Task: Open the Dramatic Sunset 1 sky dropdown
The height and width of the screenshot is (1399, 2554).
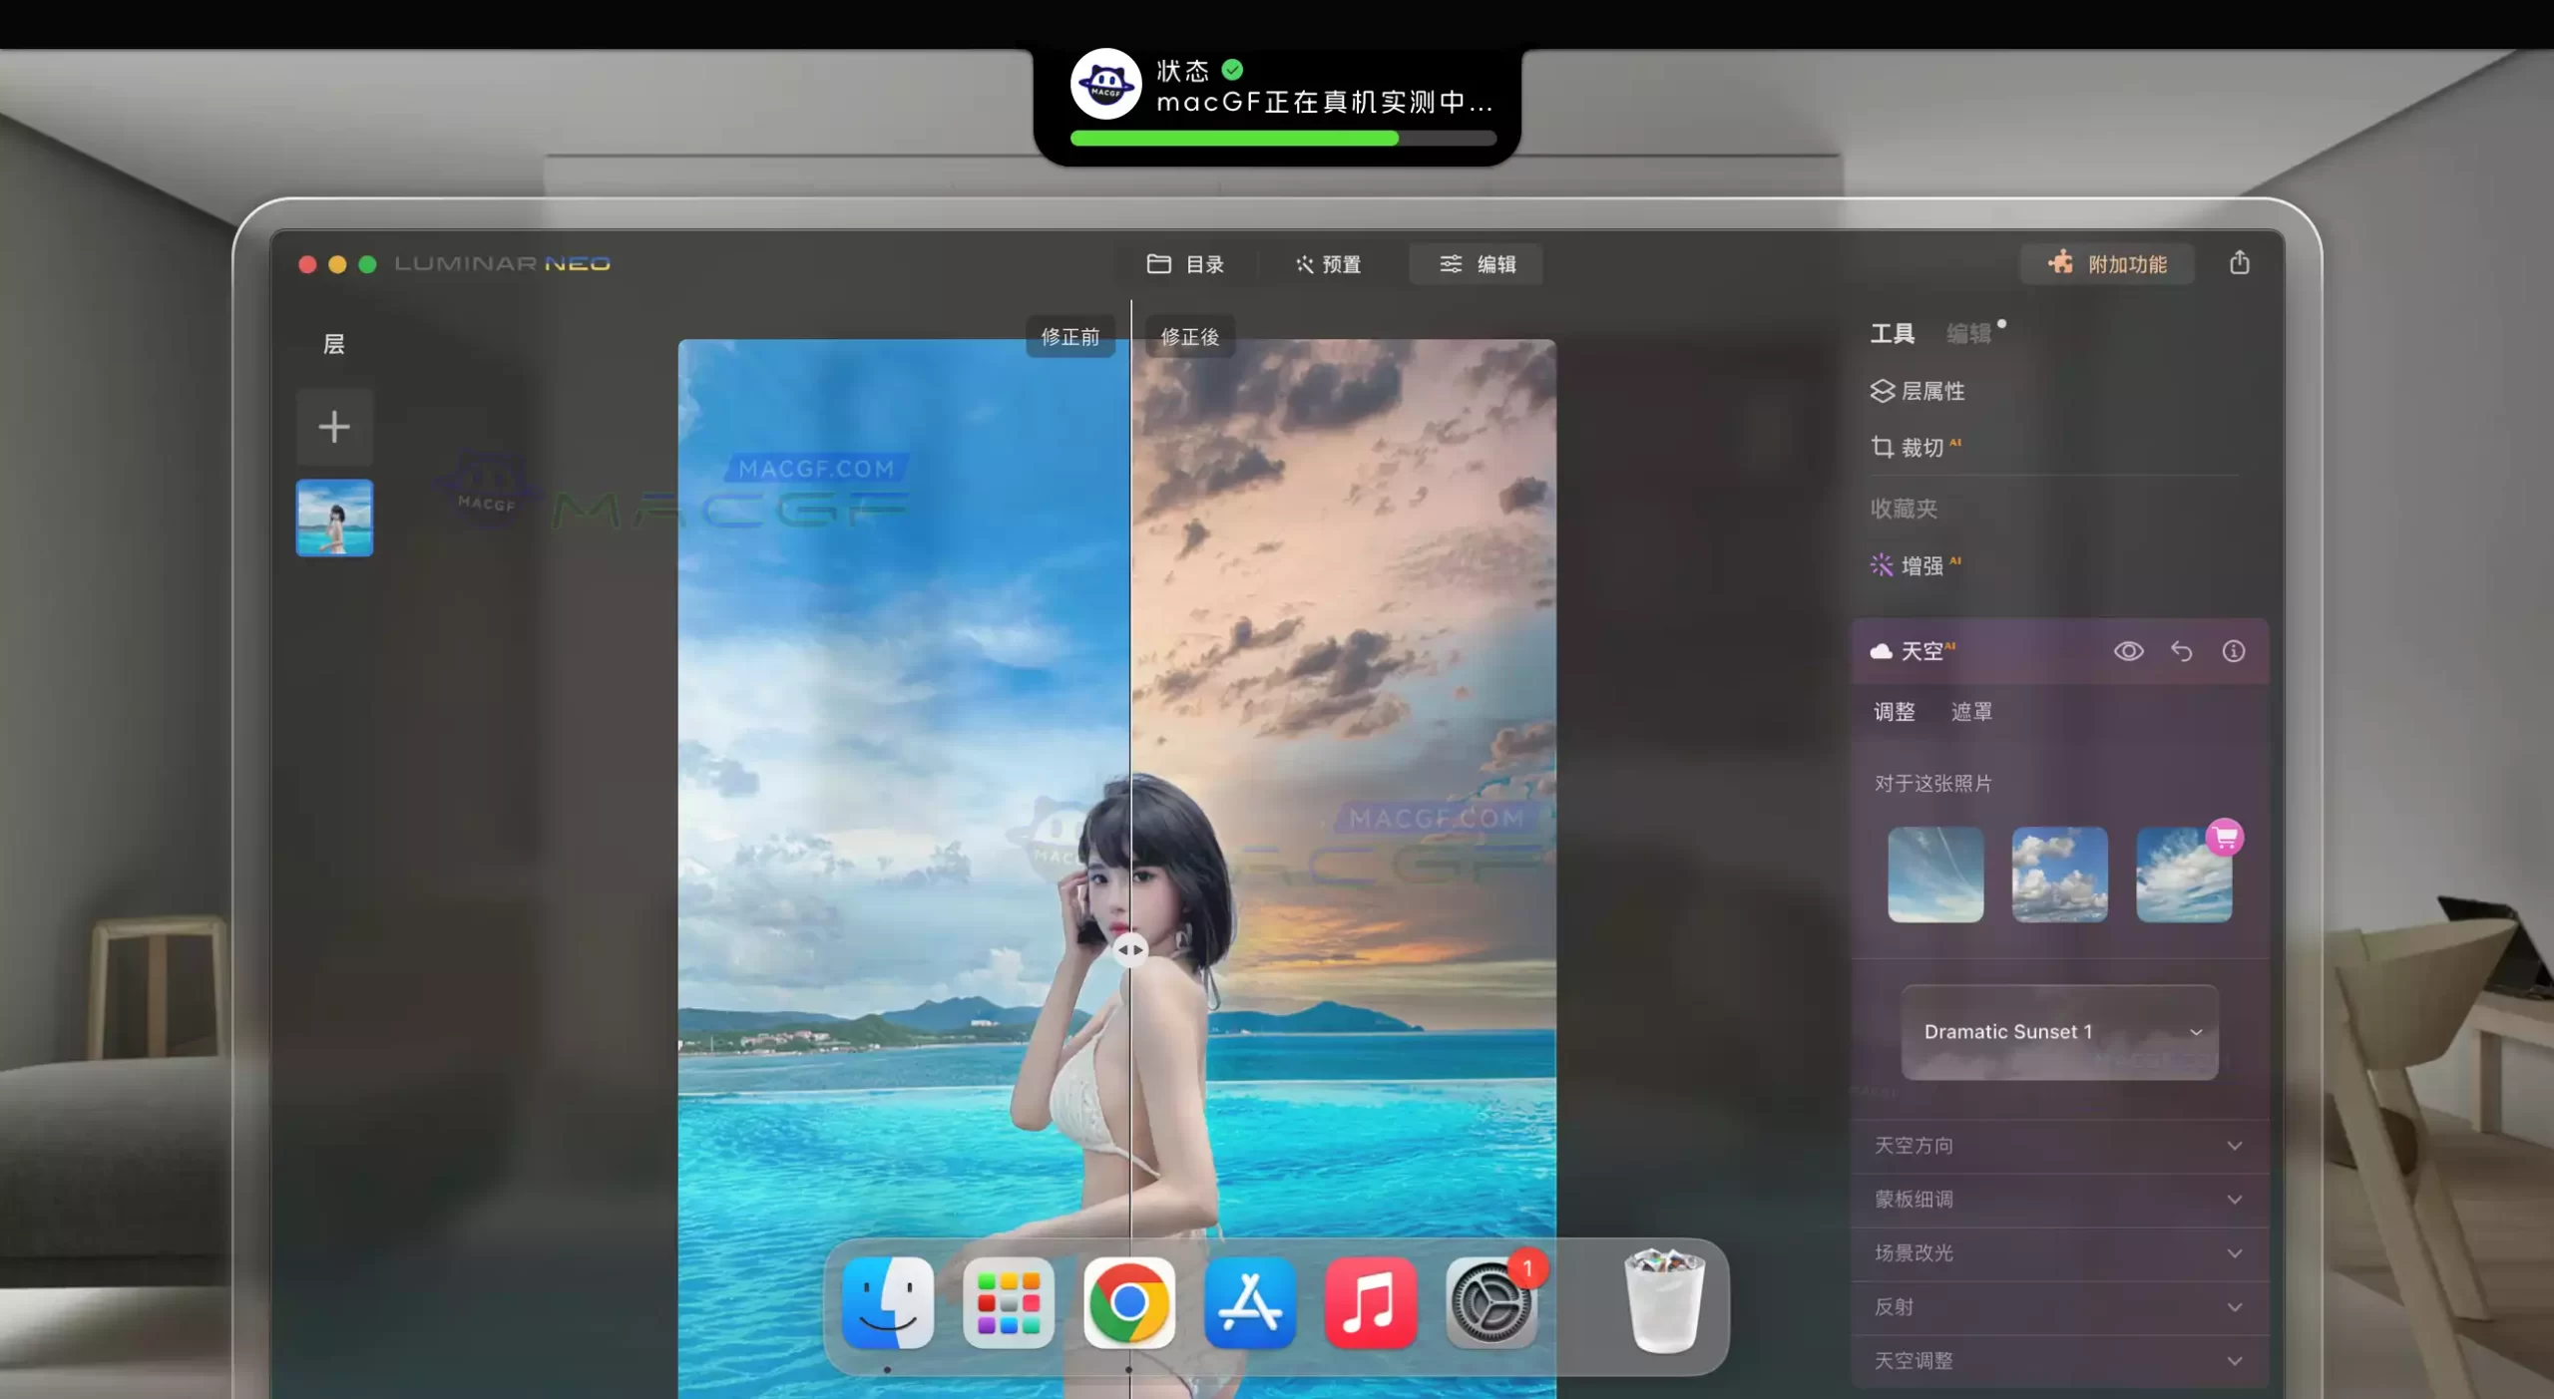Action: coord(2059,1032)
